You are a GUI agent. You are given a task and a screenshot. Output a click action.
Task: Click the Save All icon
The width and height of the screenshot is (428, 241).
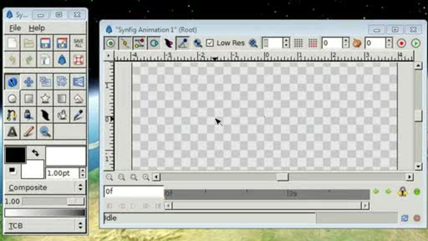(78, 43)
